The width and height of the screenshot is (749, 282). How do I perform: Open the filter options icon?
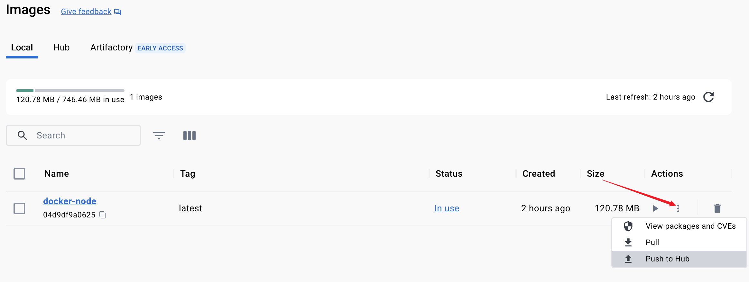[x=159, y=135]
